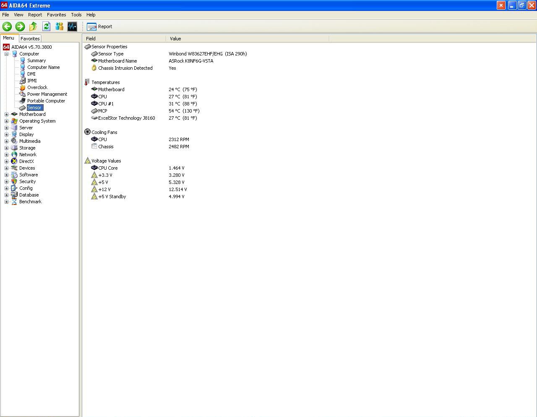
Task: Expand the Benchmark tree node
Action: 6,202
